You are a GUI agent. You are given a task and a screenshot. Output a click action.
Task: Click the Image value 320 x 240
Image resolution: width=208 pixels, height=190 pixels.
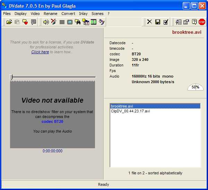(x=140, y=60)
